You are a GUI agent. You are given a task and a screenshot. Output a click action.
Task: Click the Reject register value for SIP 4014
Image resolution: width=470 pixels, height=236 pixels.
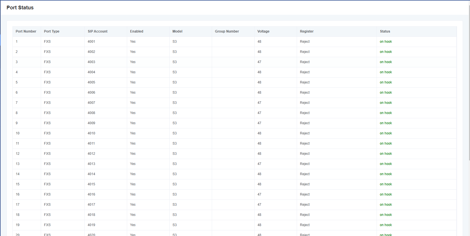[305, 174]
